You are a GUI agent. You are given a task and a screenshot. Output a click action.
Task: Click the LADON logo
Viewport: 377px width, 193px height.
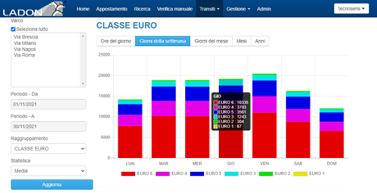click(x=34, y=9)
